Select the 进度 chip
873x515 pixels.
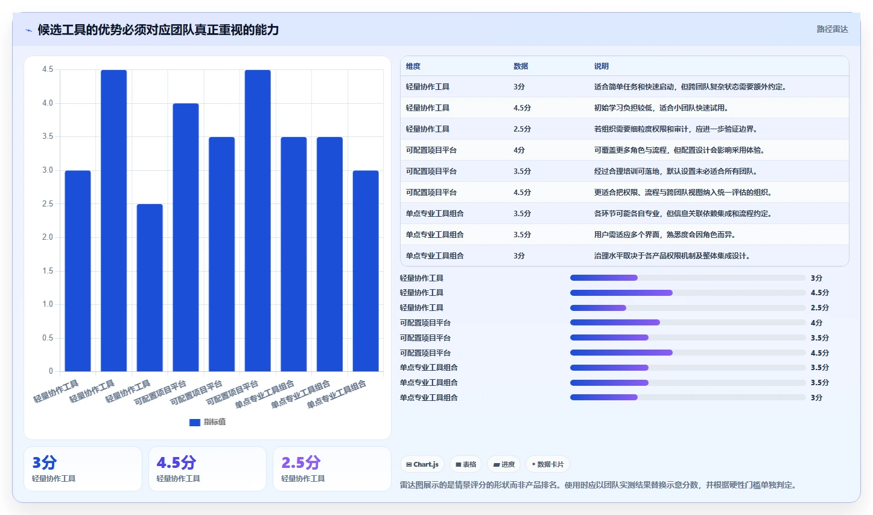(504, 464)
